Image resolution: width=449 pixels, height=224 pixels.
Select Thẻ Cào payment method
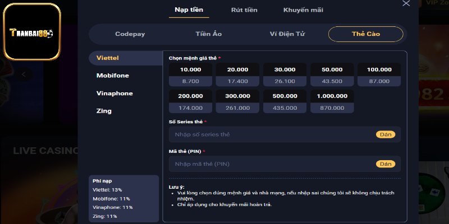[x=366, y=34]
